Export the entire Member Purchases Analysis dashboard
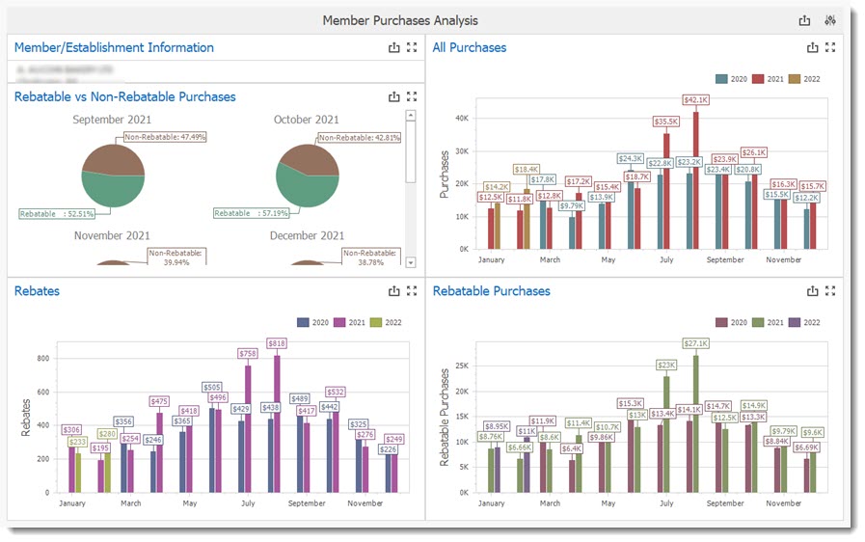Screen dimensions: 865x542 pyautogui.click(x=804, y=20)
